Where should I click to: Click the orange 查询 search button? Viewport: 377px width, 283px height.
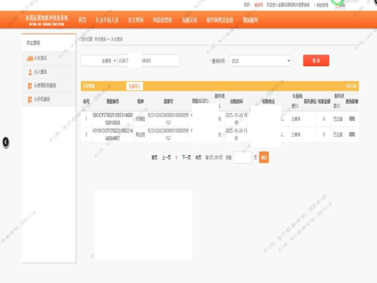[x=316, y=61]
